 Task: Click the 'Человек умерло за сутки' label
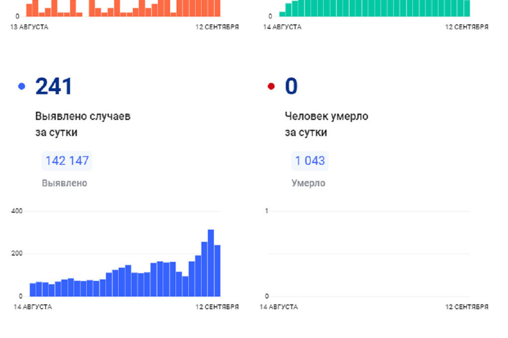pyautogui.click(x=326, y=124)
